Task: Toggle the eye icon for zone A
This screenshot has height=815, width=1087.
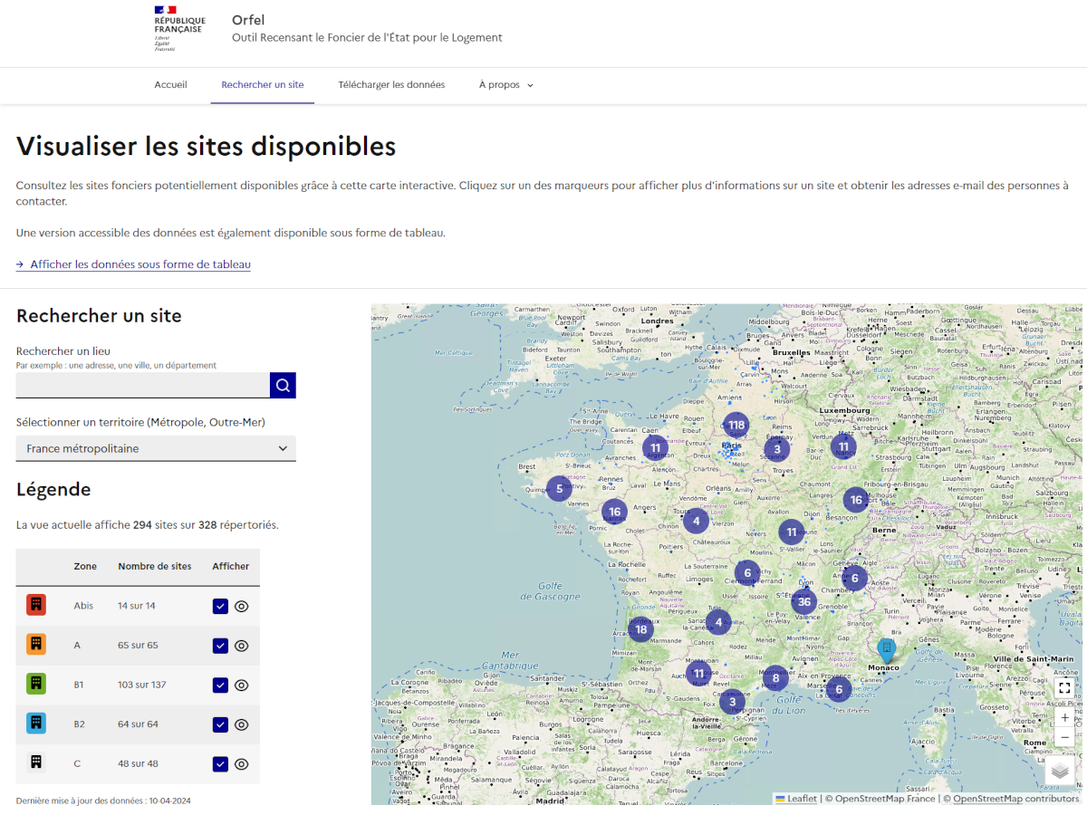Action: pos(241,646)
